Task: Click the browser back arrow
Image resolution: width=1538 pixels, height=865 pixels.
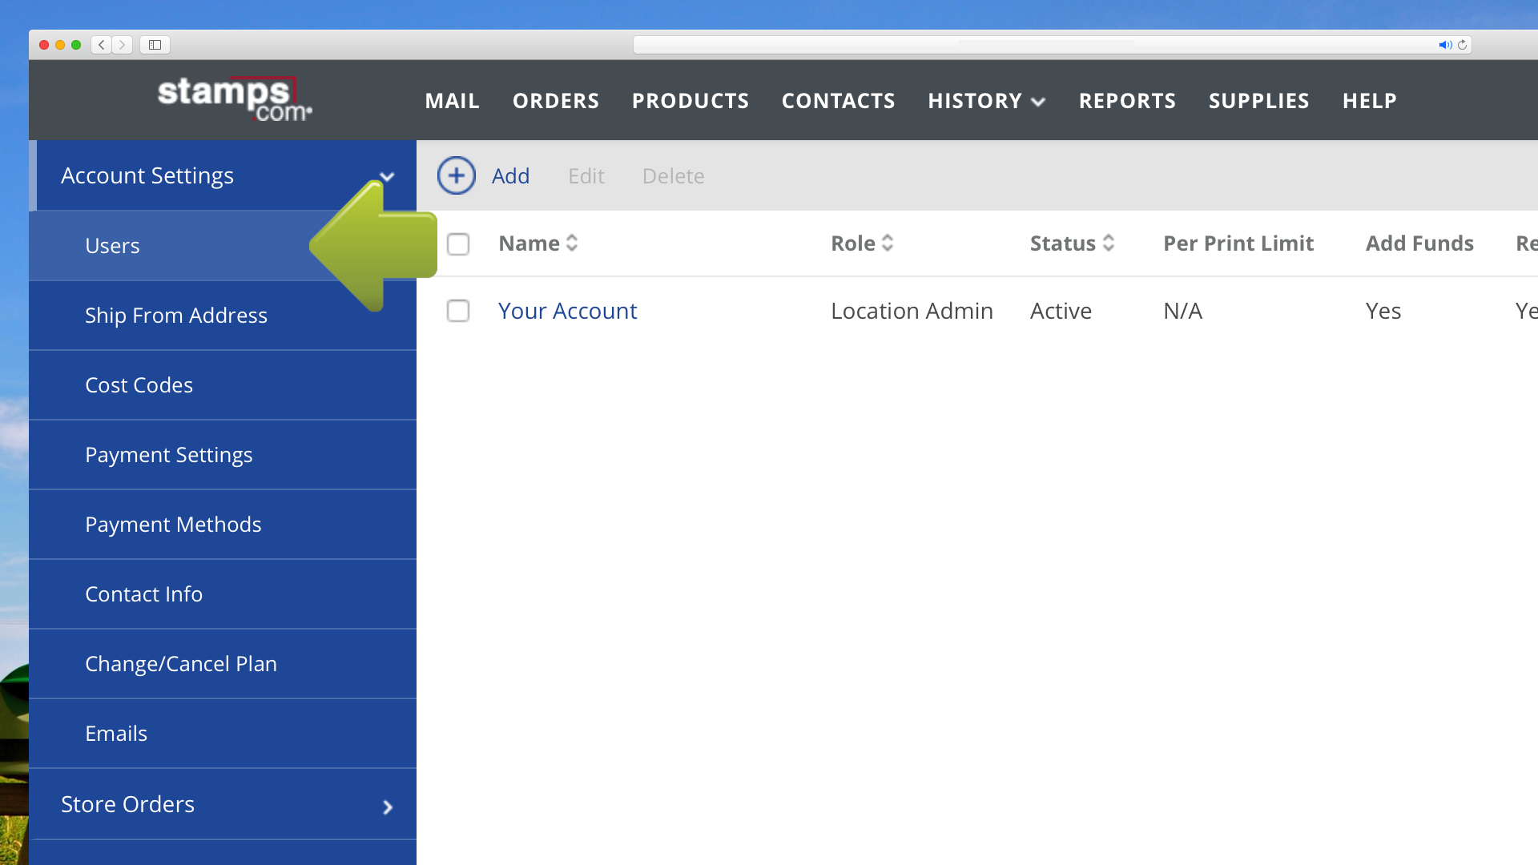Action: pyautogui.click(x=101, y=45)
